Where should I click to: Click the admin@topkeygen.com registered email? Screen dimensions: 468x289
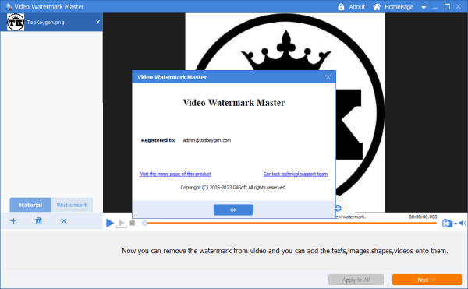tap(207, 140)
